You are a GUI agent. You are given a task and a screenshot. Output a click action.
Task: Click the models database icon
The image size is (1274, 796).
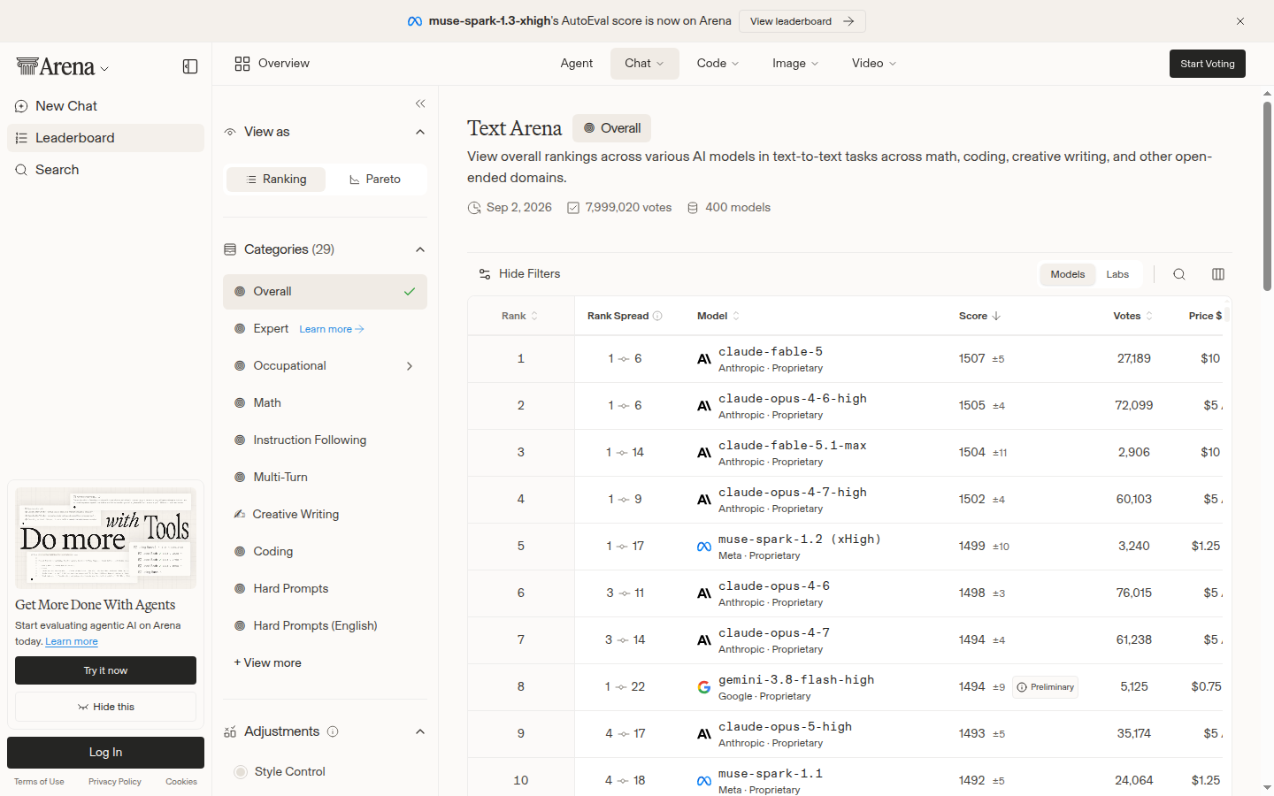pyautogui.click(x=693, y=208)
